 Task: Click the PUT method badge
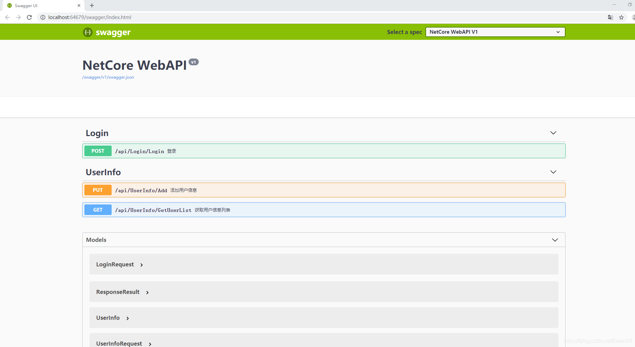pos(98,190)
